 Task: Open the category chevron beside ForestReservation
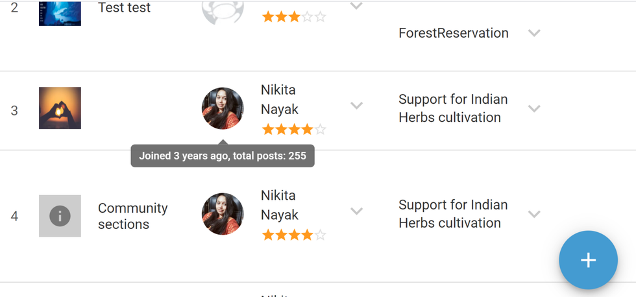tap(534, 33)
